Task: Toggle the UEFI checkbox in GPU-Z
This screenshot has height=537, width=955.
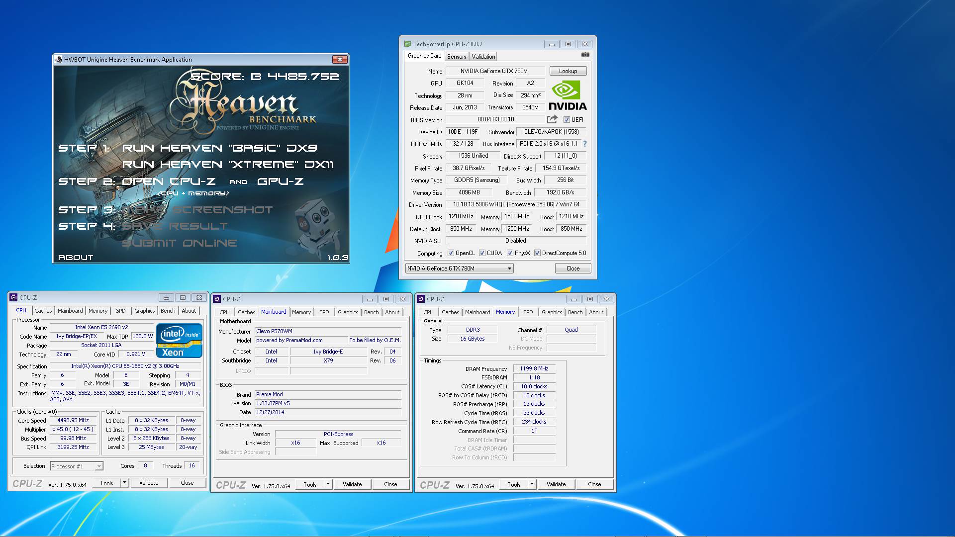Action: point(567,120)
